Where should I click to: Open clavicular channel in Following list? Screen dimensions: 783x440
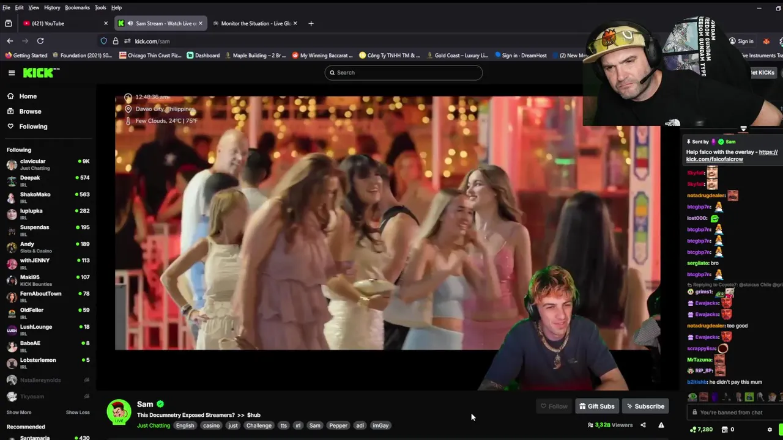click(x=48, y=164)
